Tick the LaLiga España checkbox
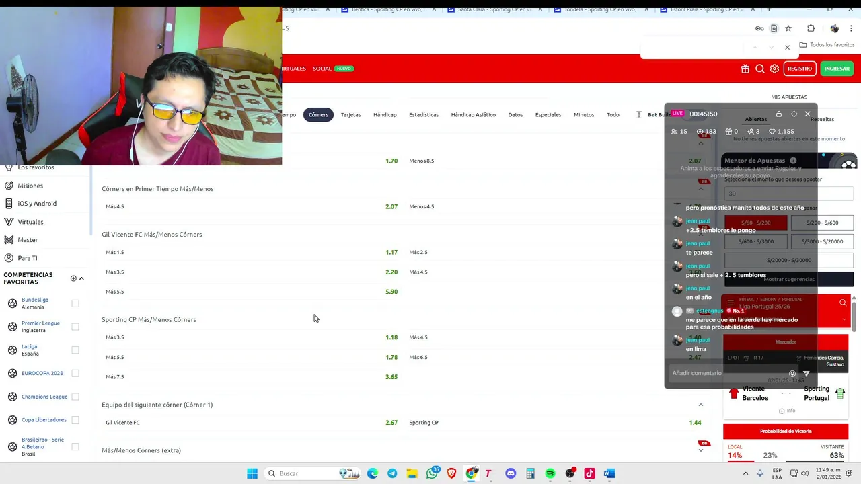The height and width of the screenshot is (484, 861). point(75,350)
